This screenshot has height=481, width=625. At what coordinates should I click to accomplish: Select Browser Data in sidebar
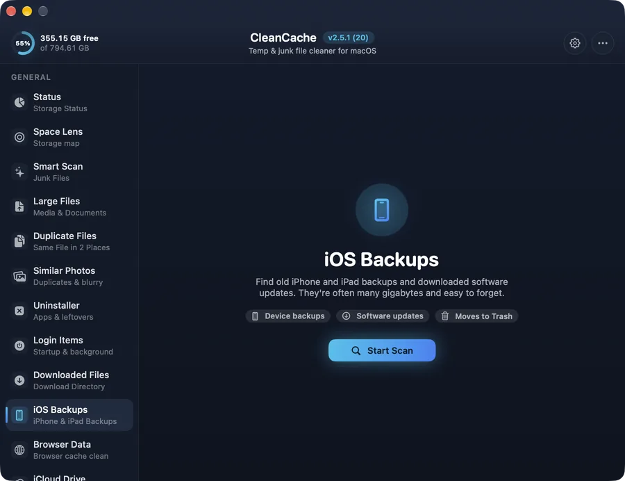click(x=69, y=450)
